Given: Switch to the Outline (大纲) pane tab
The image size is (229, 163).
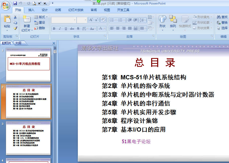Looking at the screenshot, I should (x=18, y=43).
